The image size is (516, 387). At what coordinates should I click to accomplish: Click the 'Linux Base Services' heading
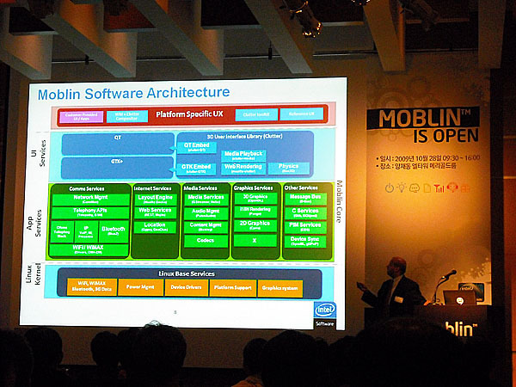[187, 273]
